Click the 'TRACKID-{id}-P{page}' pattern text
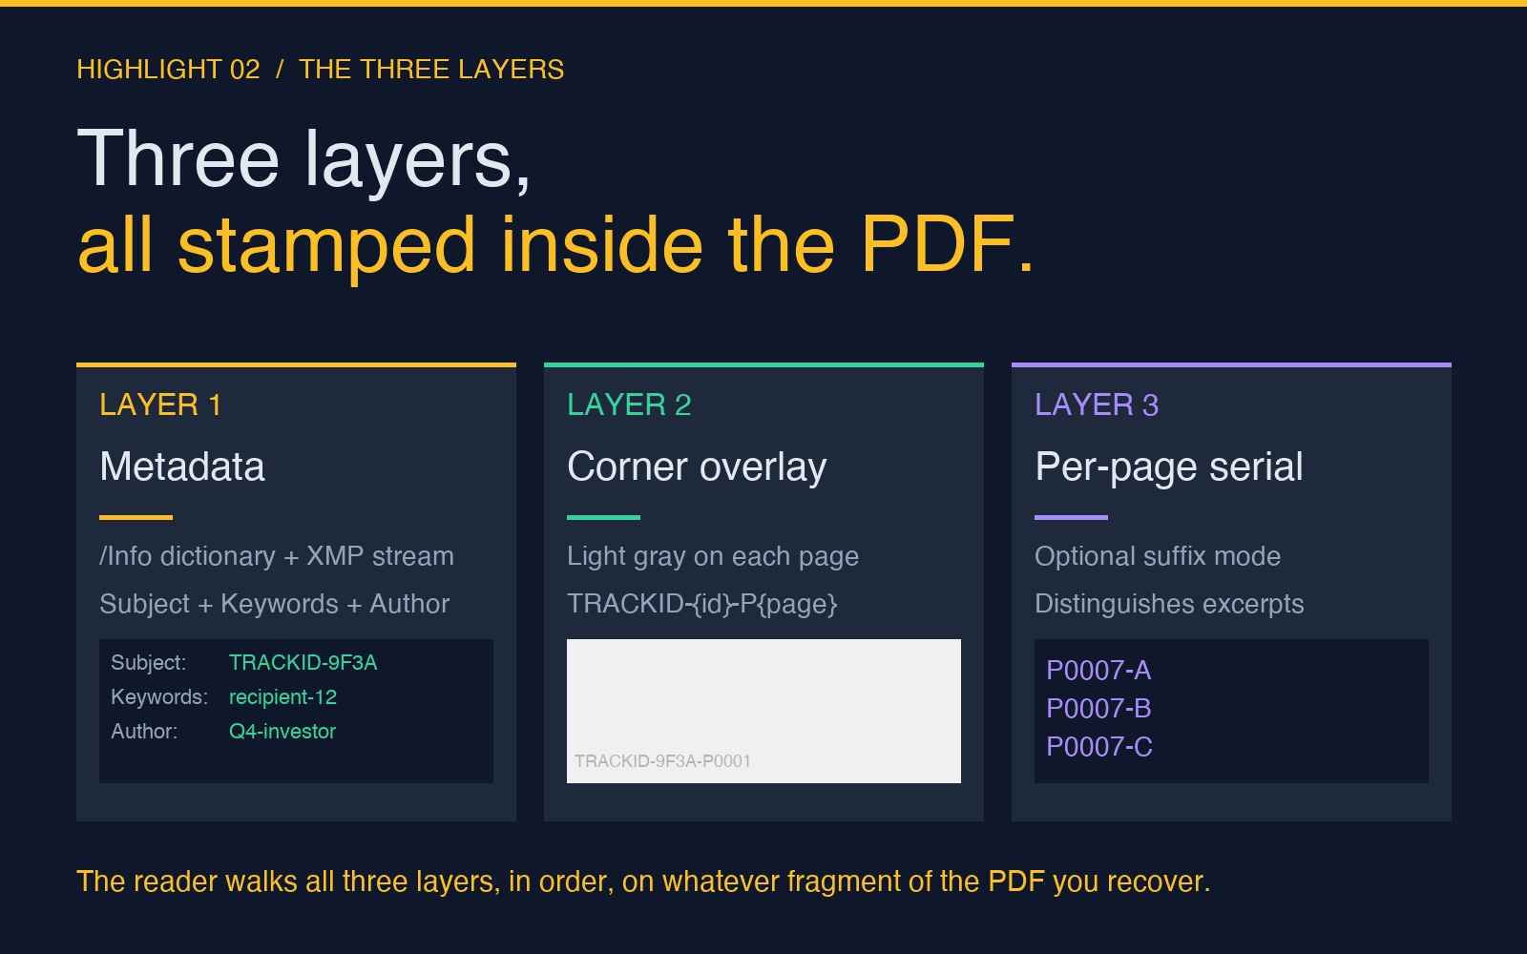 click(x=702, y=604)
